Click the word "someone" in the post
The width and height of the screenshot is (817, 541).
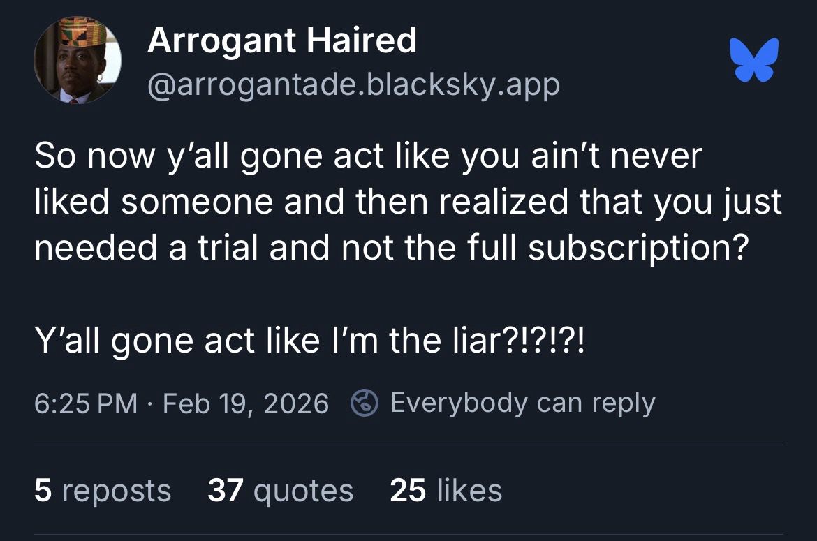pyautogui.click(x=182, y=202)
